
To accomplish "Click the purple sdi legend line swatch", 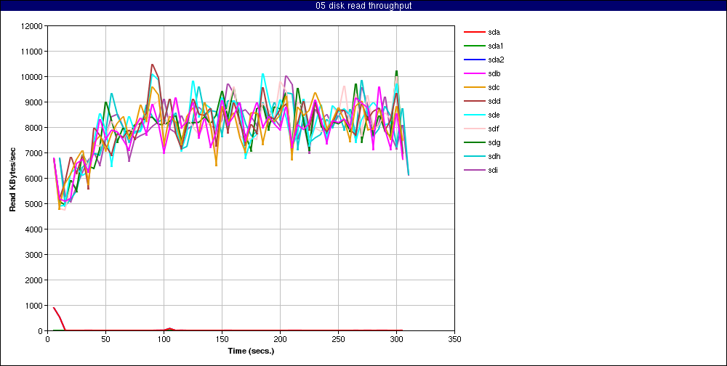I will [x=474, y=170].
